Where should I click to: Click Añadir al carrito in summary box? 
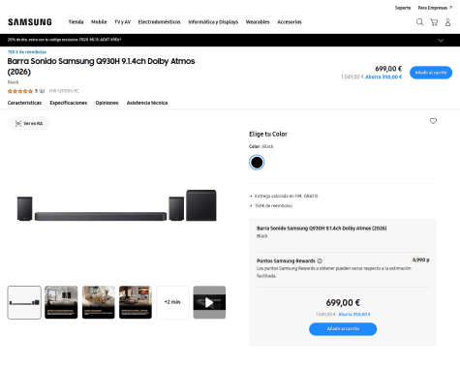(x=343, y=329)
